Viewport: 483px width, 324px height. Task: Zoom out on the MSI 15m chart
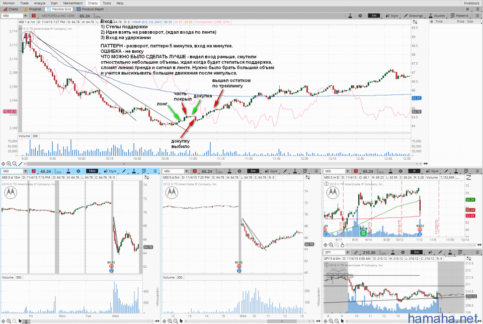15,321
